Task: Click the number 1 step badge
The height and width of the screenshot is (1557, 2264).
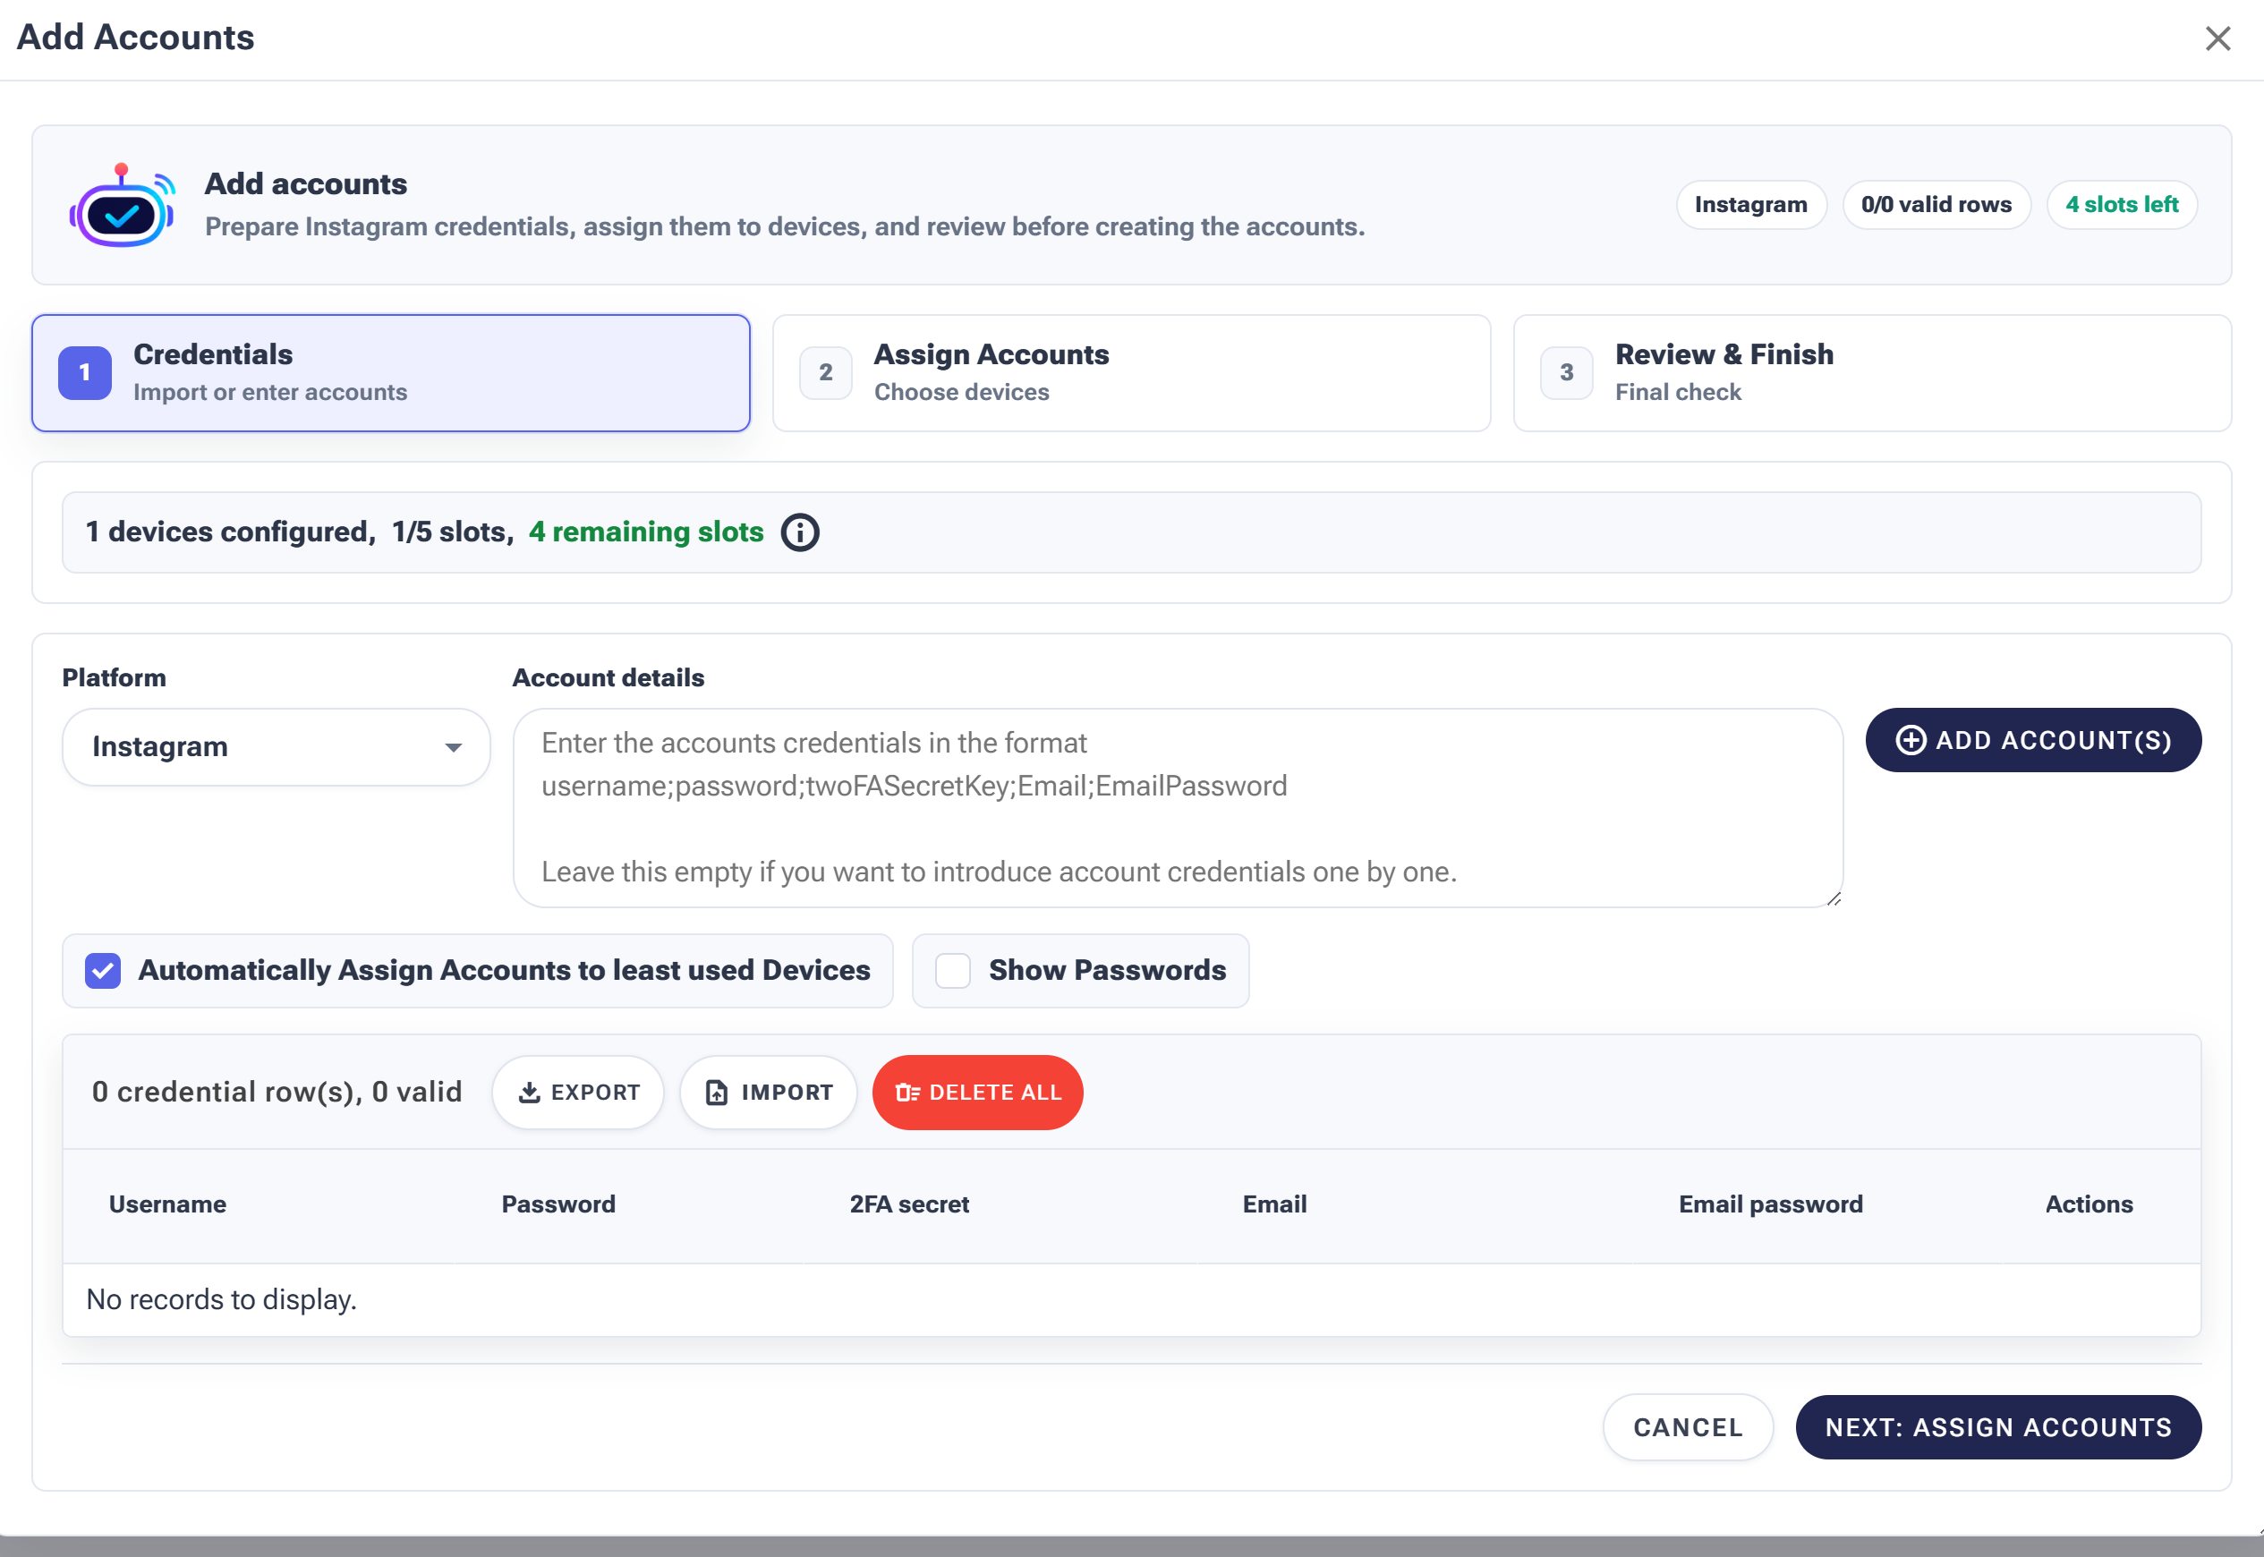Action: pos(85,372)
